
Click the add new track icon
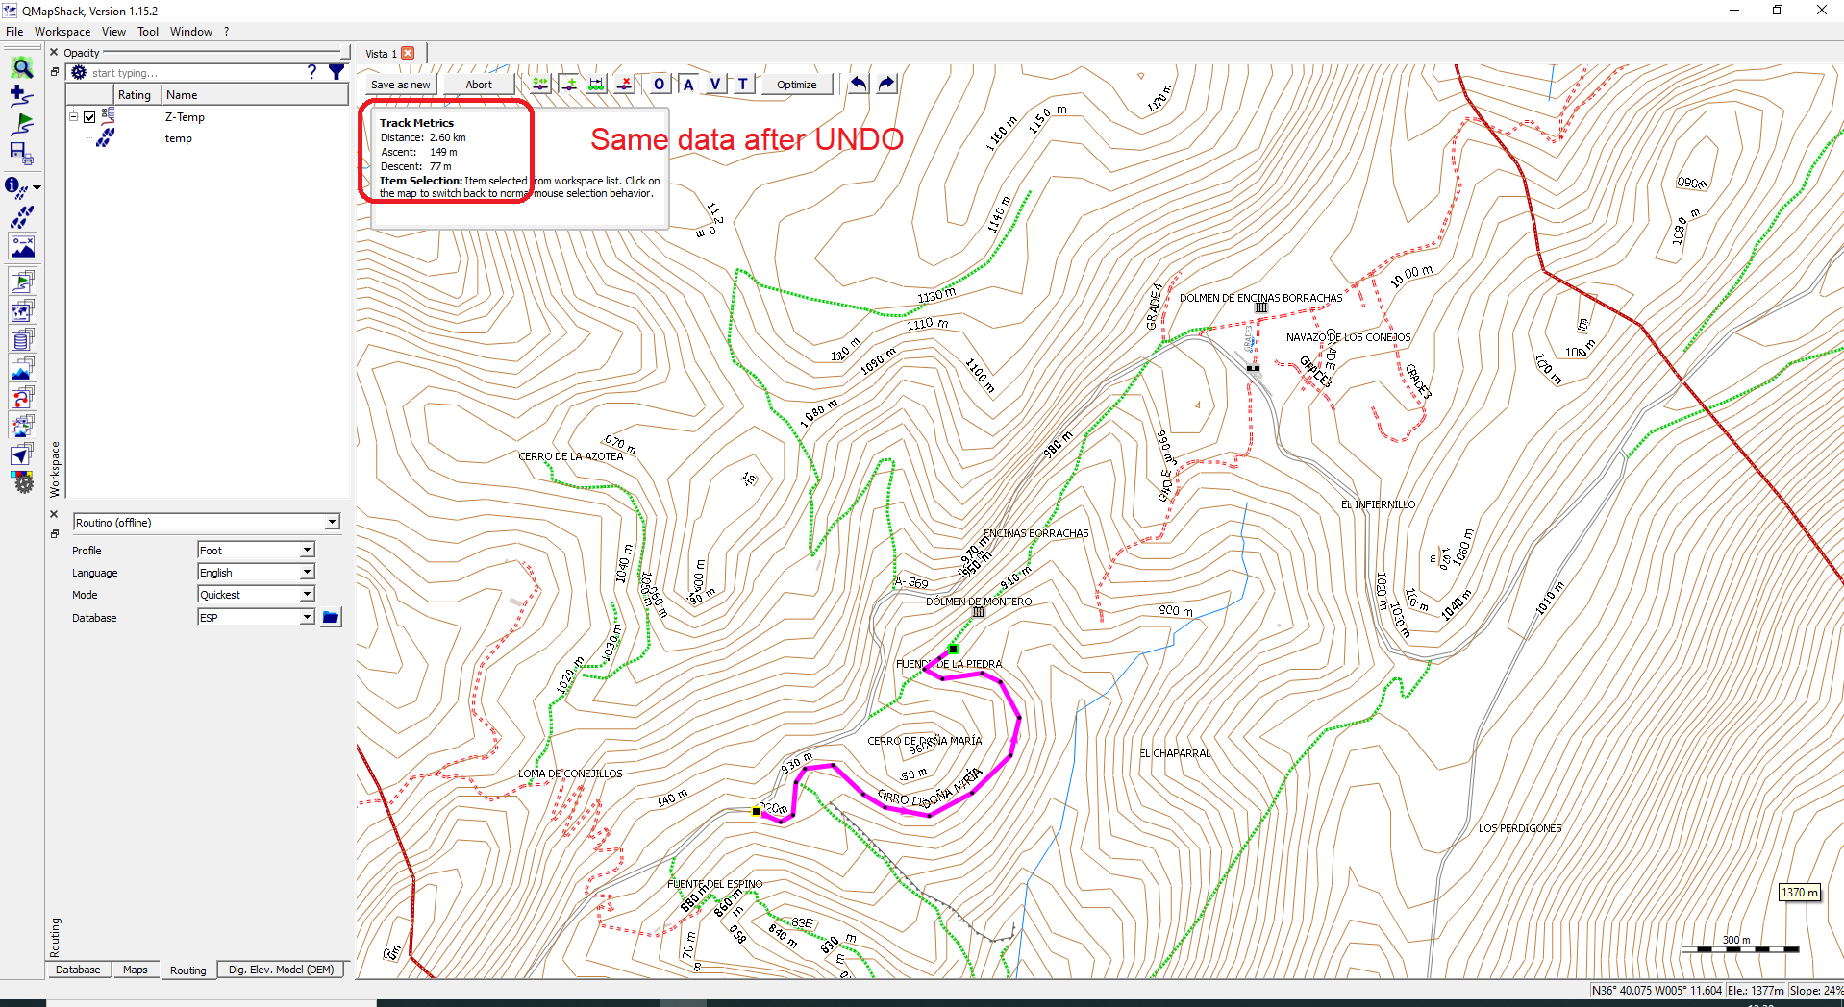click(x=21, y=96)
